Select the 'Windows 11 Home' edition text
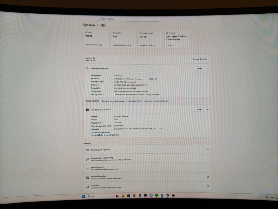The height and width of the screenshot is (209, 278). tap(121, 116)
